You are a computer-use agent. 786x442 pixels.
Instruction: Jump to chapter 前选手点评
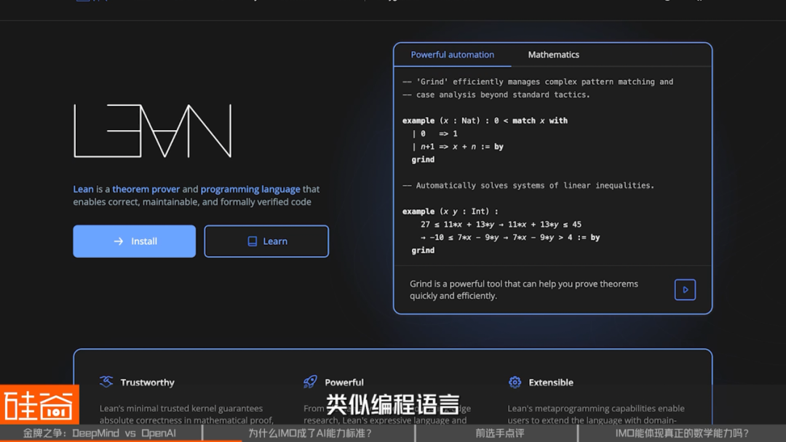(x=499, y=433)
